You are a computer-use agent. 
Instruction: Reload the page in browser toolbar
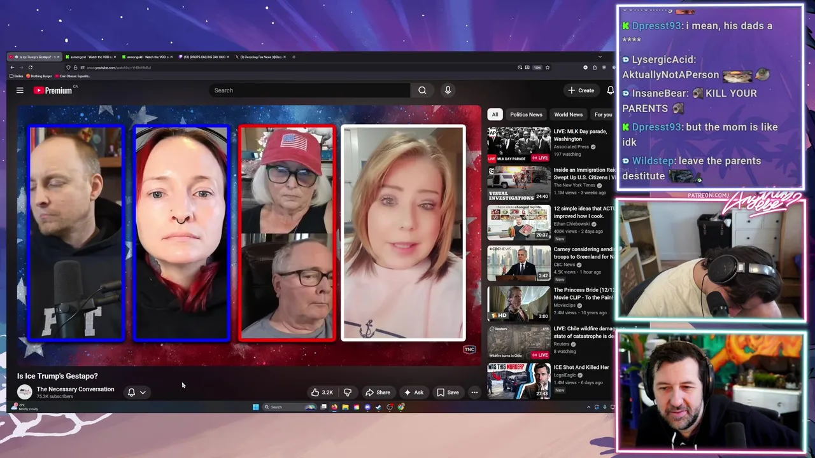[x=30, y=67]
